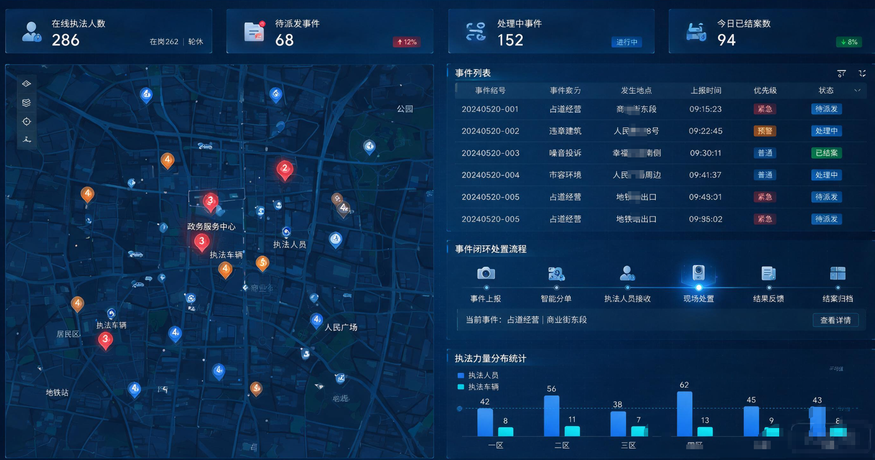Select the 结果反馈 document step icon
The height and width of the screenshot is (460, 875).
(x=768, y=273)
